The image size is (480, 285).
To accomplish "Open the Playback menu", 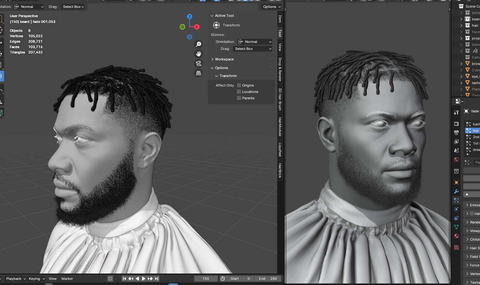I will (16, 278).
